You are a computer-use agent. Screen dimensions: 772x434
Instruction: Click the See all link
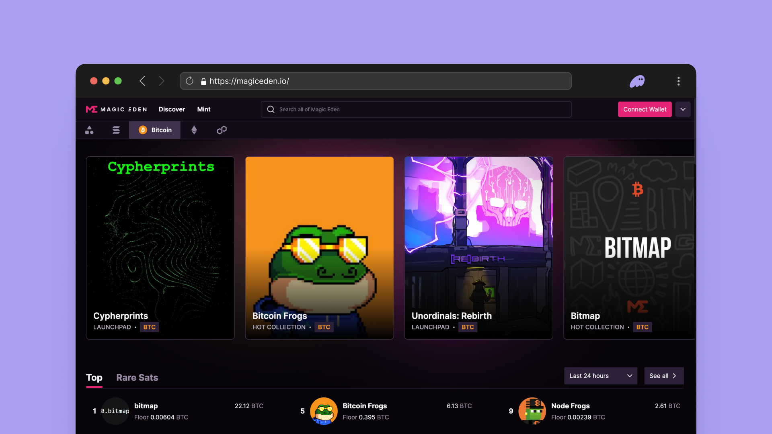coord(663,376)
